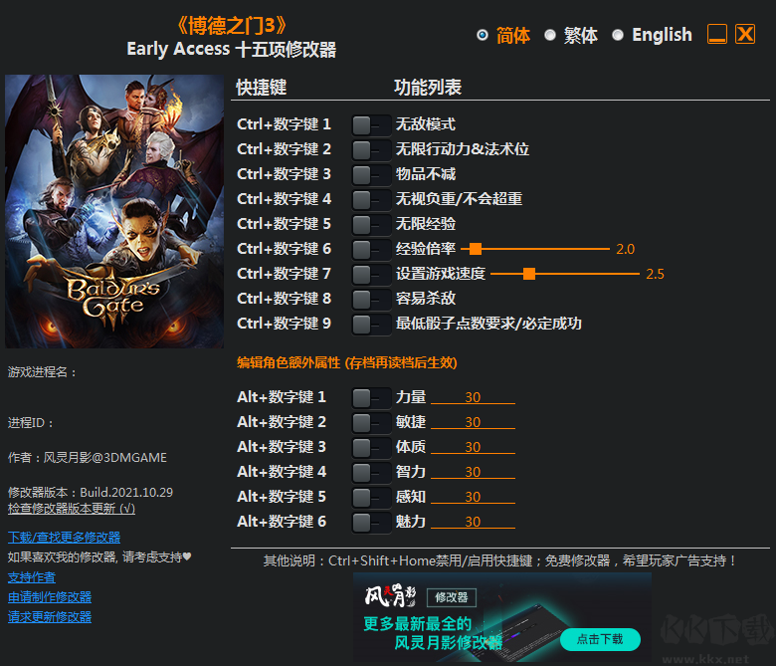
Task: Click 修改器 badge in ad banner
Action: 452,597
